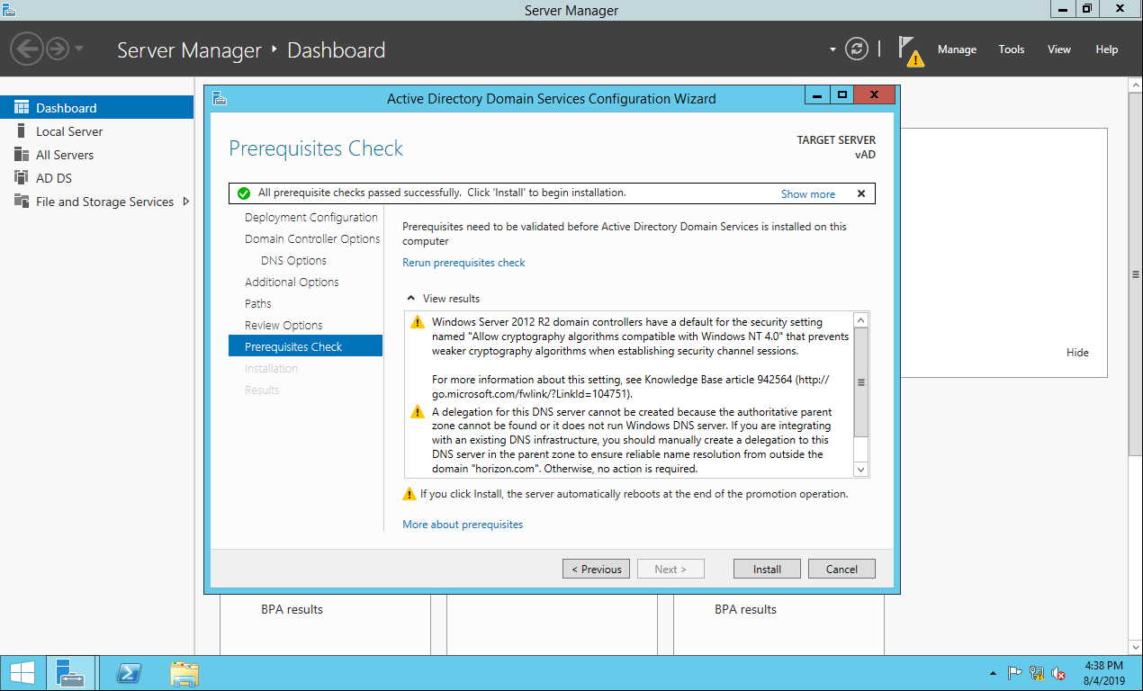Go to Review Options step
Image resolution: width=1143 pixels, height=691 pixels.
click(x=283, y=325)
